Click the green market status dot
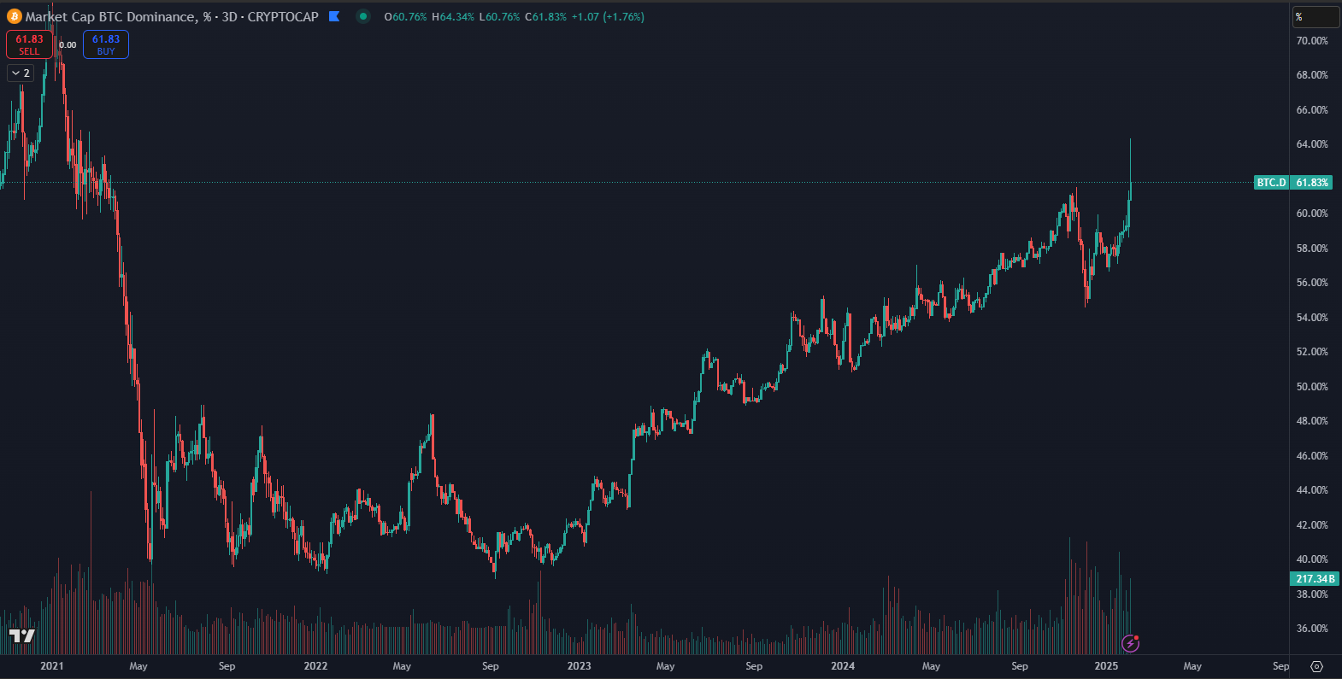The width and height of the screenshot is (1342, 679). tap(363, 16)
